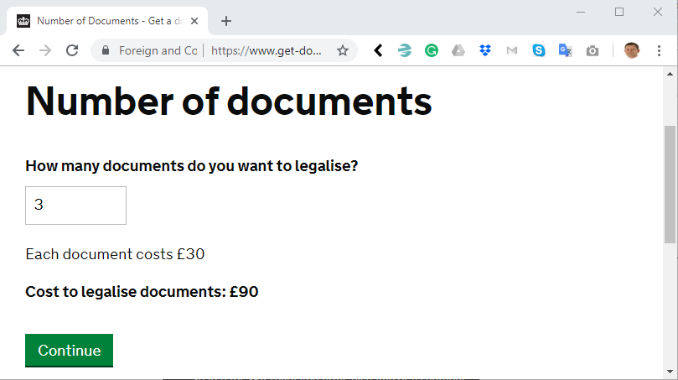678x380 pixels.
Task: Open a new browser tab
Action: [x=225, y=21]
